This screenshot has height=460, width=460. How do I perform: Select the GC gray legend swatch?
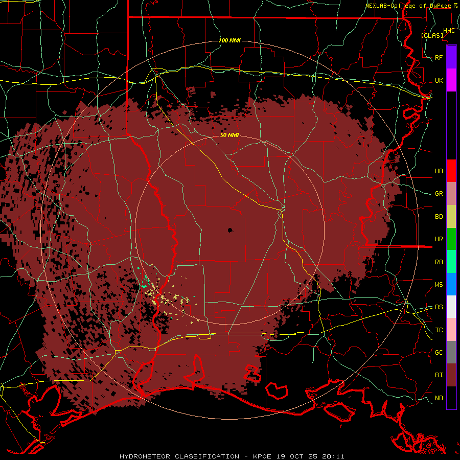pyautogui.click(x=451, y=352)
